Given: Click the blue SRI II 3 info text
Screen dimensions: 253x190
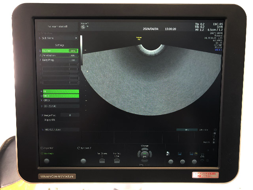Looking at the screenshot, I should (x=219, y=50).
